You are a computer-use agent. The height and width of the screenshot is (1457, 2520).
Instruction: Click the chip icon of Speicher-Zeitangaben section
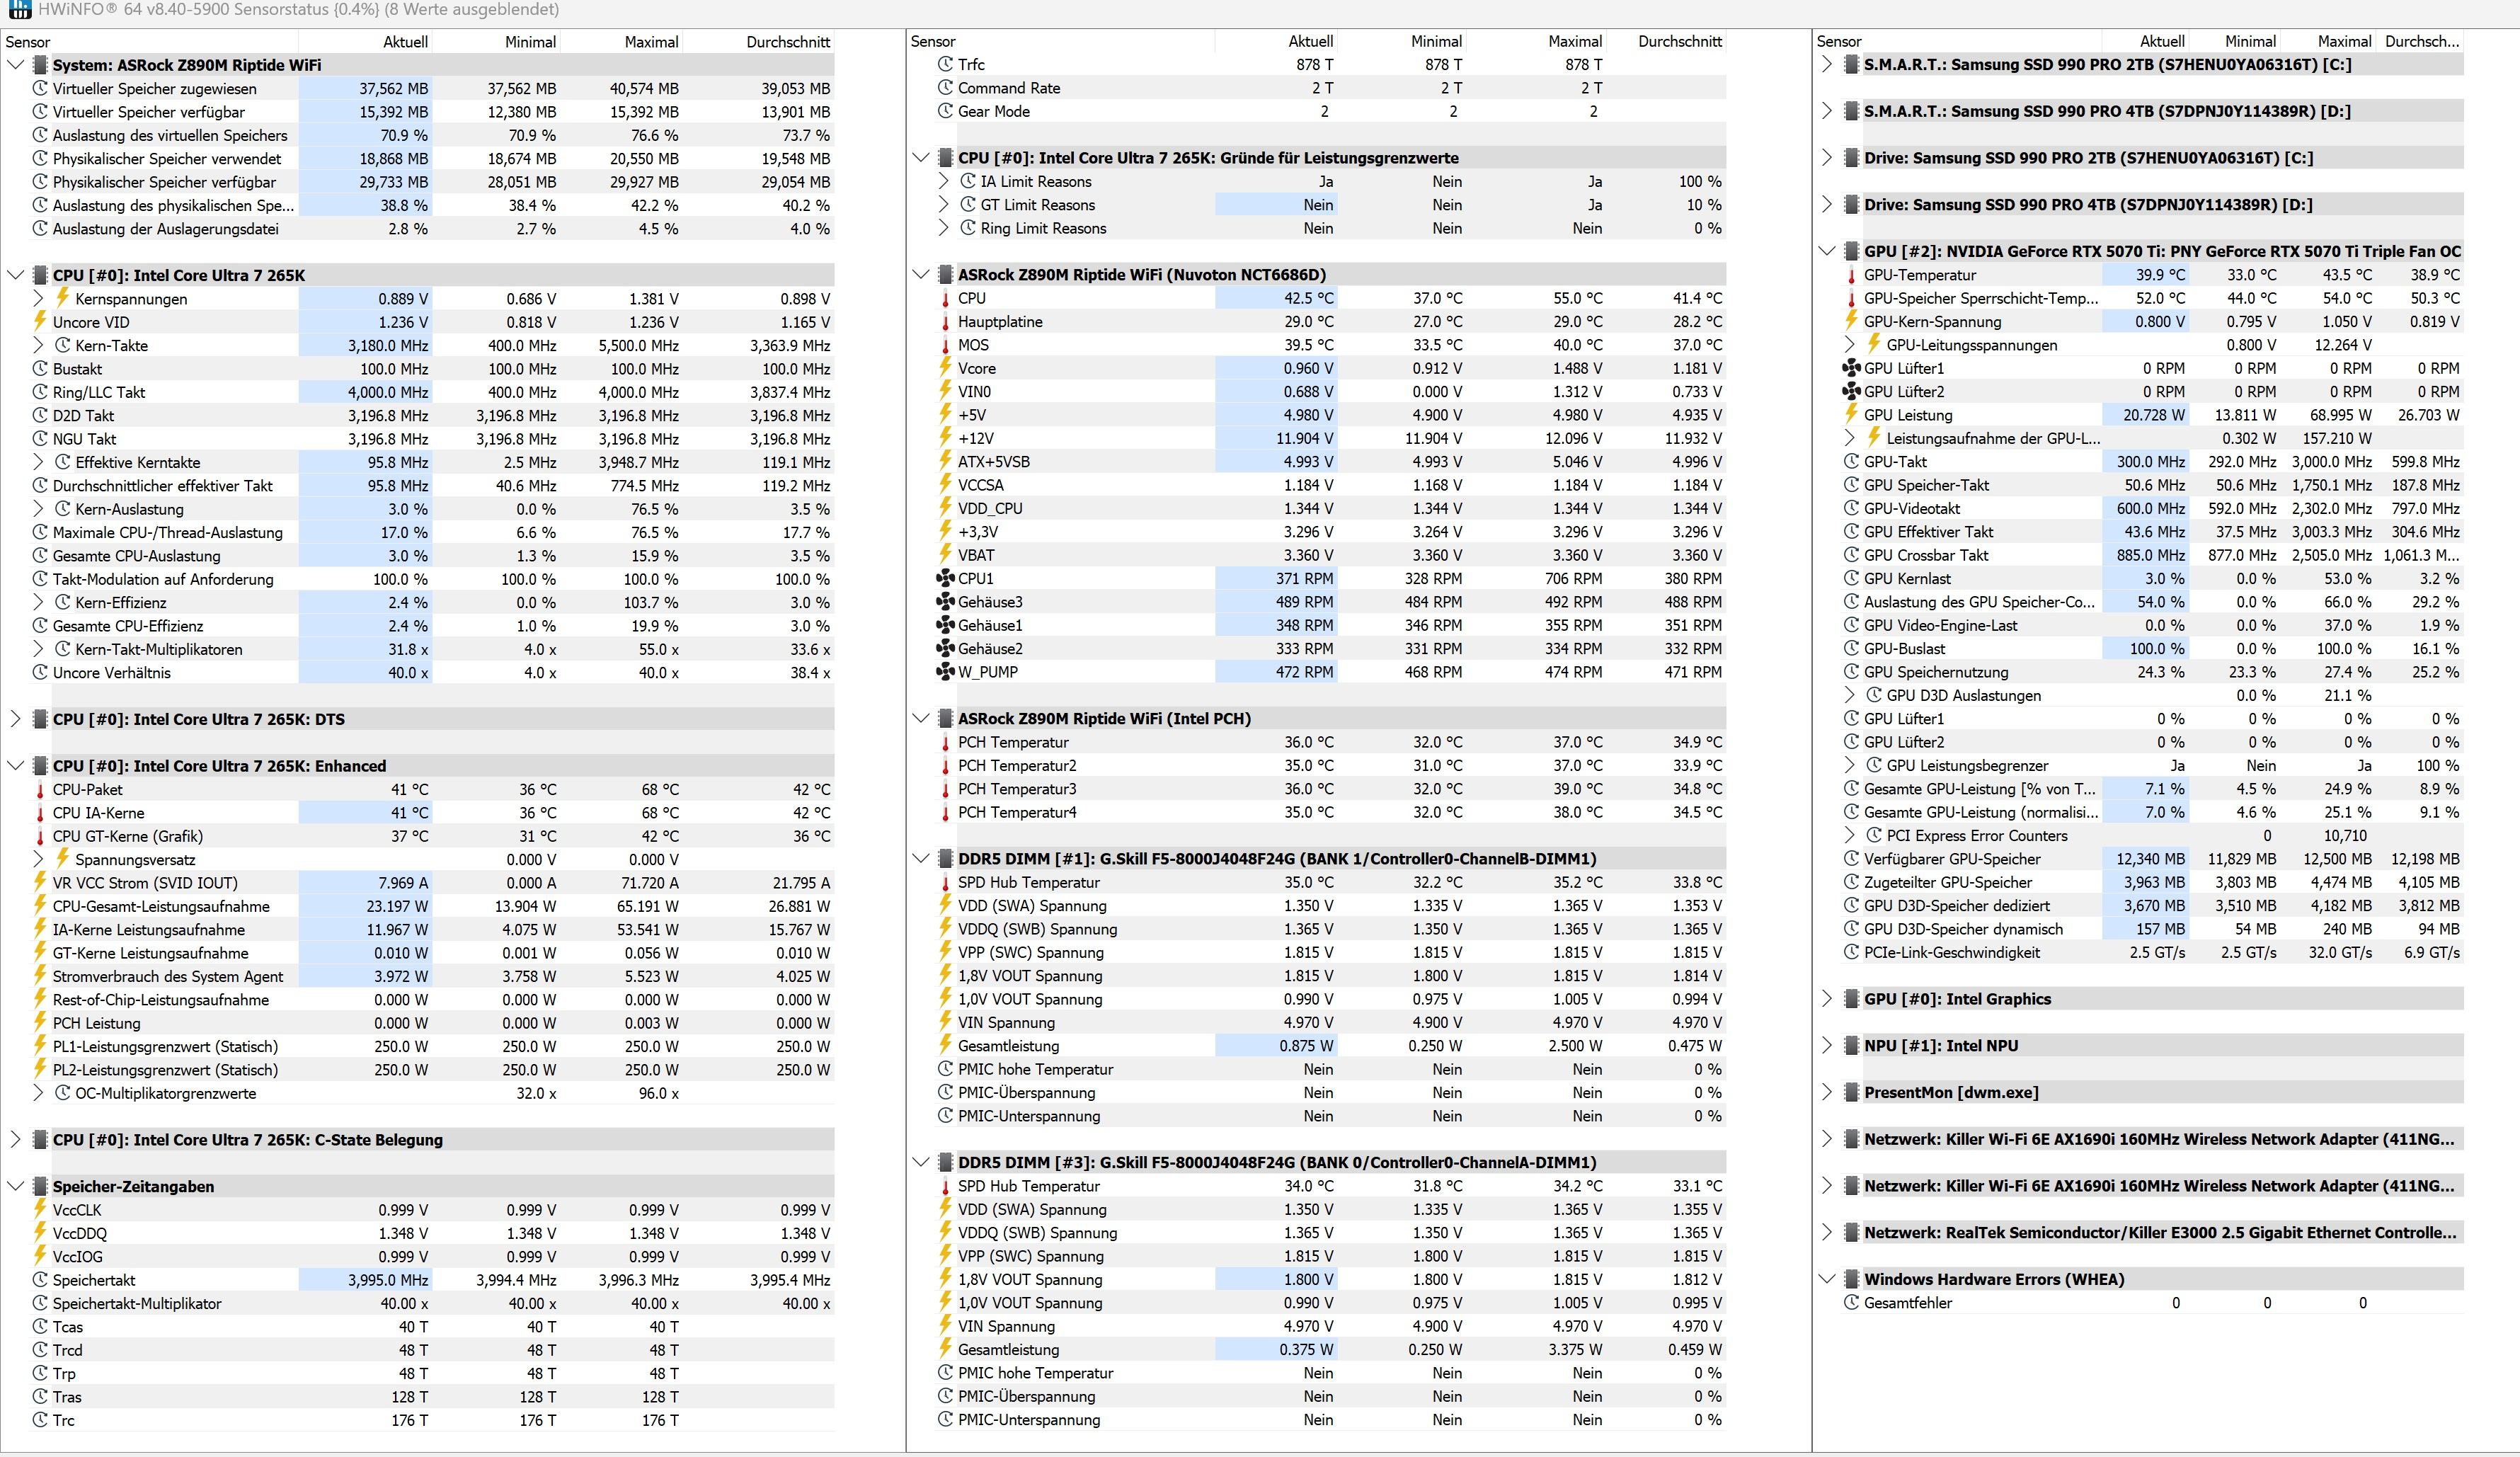pyautogui.click(x=40, y=1186)
